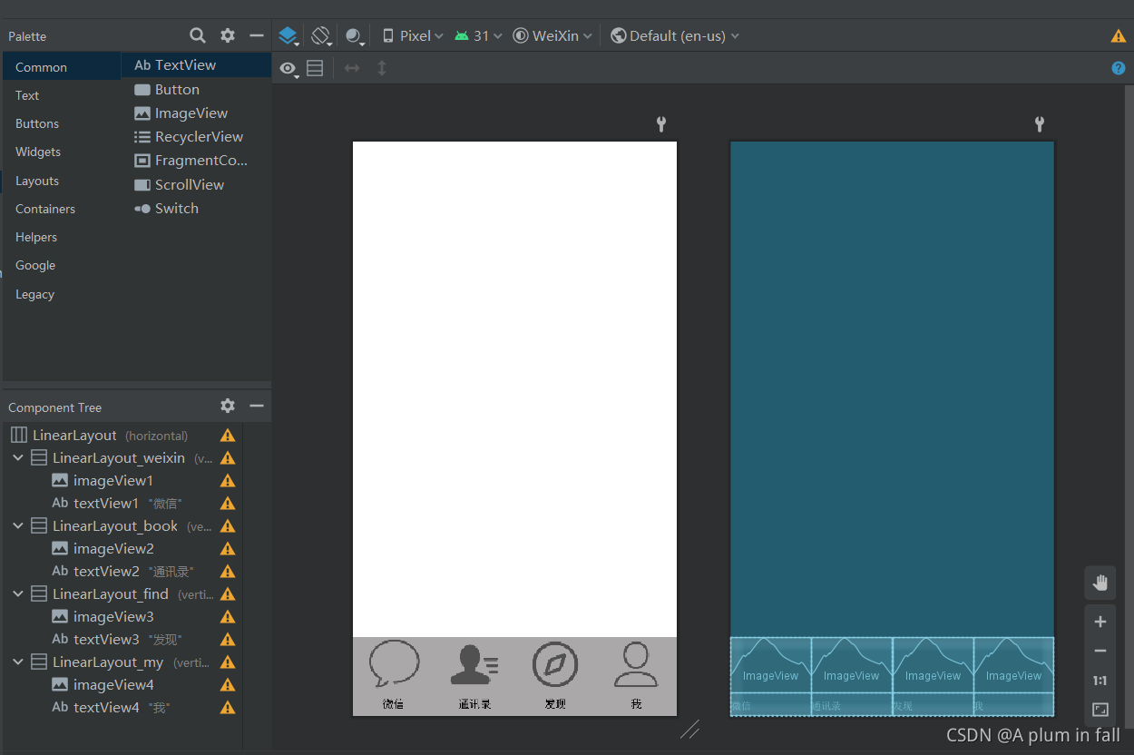Select first ImageView in blueprint view
The image size is (1134, 755).
coord(771,665)
